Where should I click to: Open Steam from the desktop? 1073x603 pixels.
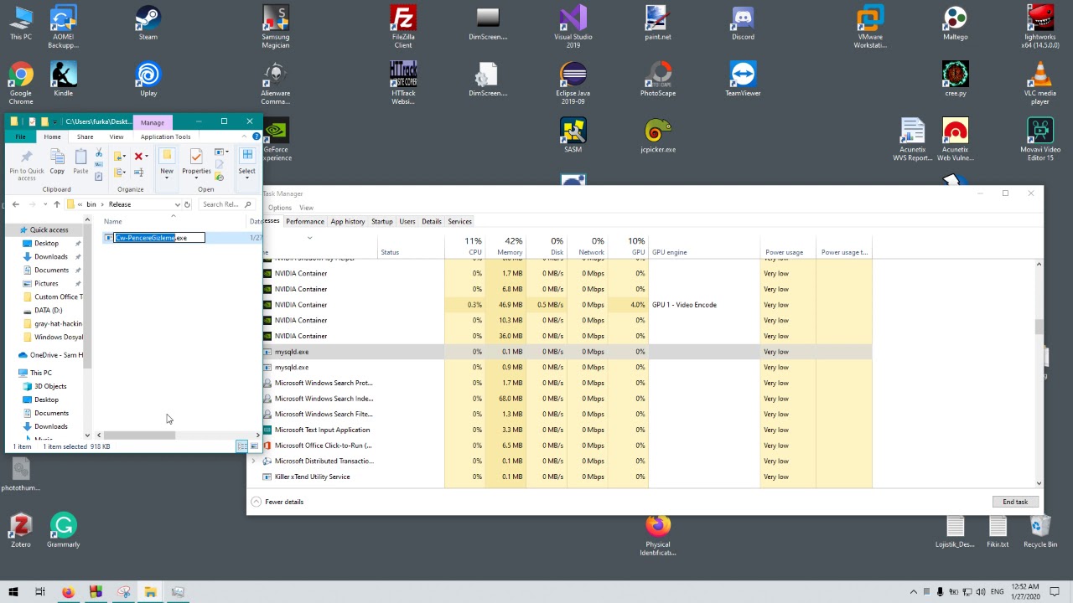(148, 23)
